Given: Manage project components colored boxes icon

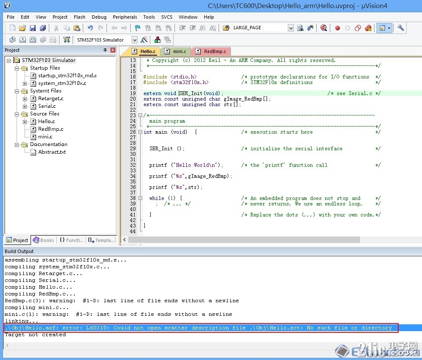Looking at the screenshot, I should coord(158,40).
